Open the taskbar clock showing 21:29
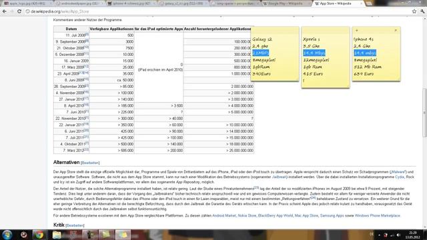This screenshot has width=427, height=240. pyautogui.click(x=413, y=235)
